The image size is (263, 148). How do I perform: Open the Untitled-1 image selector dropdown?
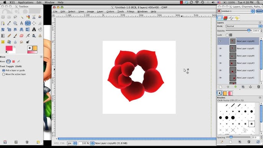tap(236, 11)
